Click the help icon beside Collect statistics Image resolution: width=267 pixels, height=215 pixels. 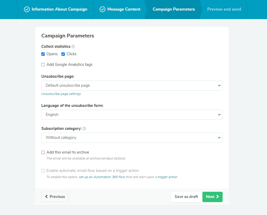coord(73,46)
